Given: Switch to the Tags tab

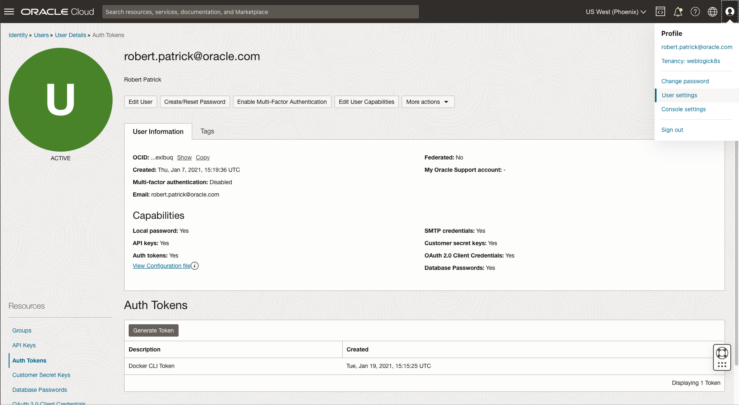Looking at the screenshot, I should pos(207,131).
